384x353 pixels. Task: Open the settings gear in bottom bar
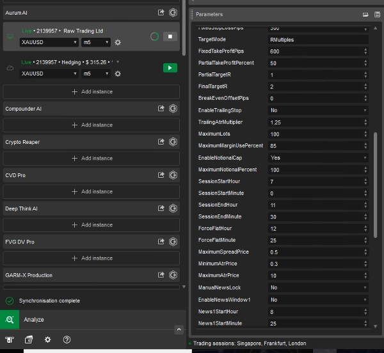(48, 340)
